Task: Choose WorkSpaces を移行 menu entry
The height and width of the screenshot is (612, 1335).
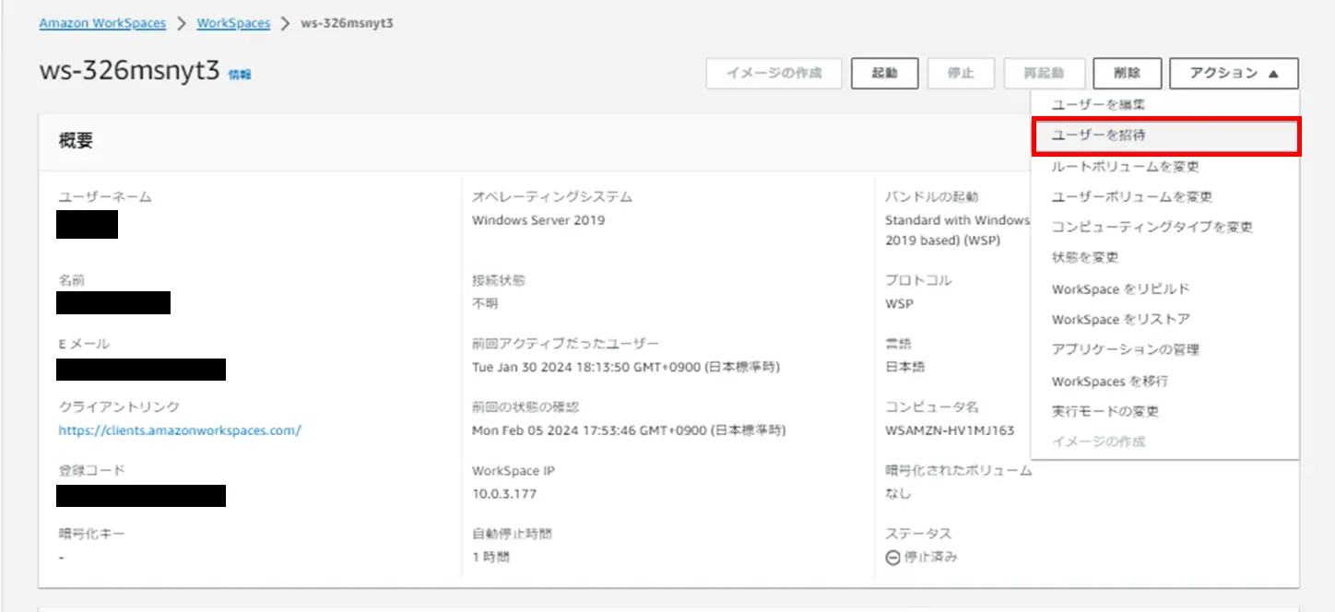Action: 1110,381
